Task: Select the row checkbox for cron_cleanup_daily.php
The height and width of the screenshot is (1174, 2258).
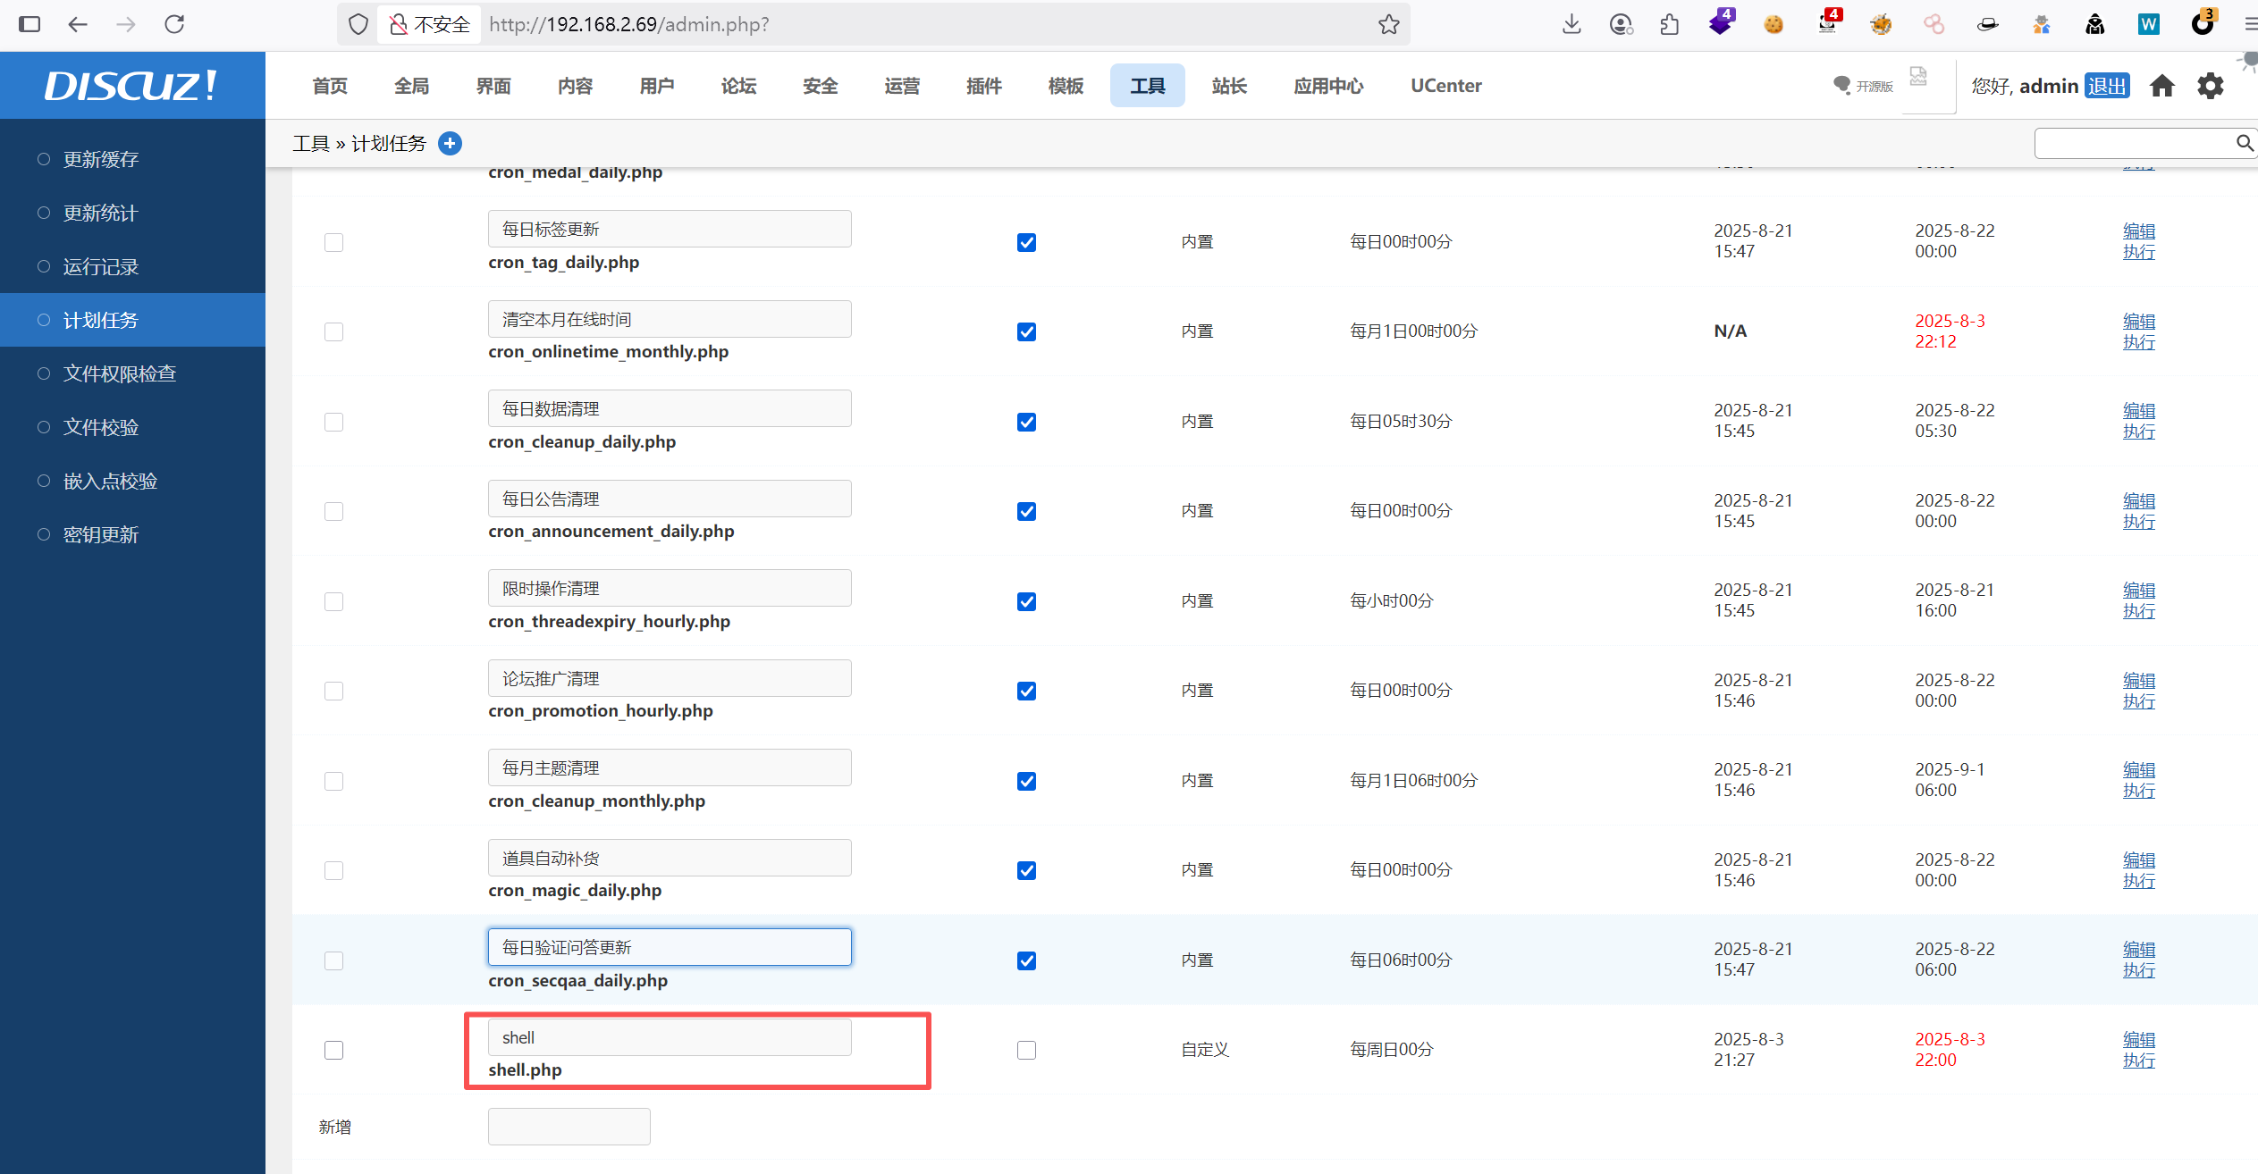Action: tap(333, 422)
